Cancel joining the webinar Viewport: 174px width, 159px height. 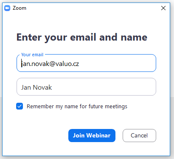pyautogui.click(x=139, y=135)
